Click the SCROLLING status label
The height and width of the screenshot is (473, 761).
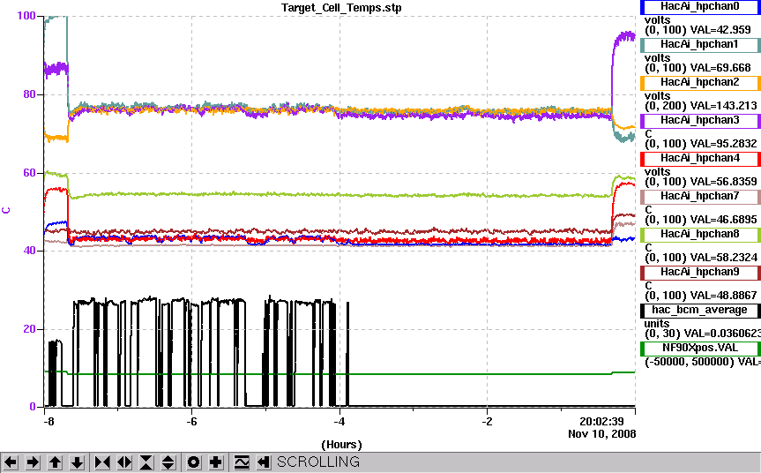tap(318, 462)
